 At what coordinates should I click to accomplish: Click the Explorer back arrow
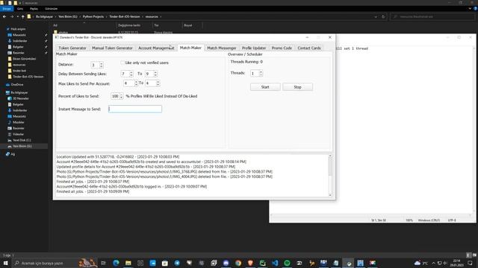4,16
